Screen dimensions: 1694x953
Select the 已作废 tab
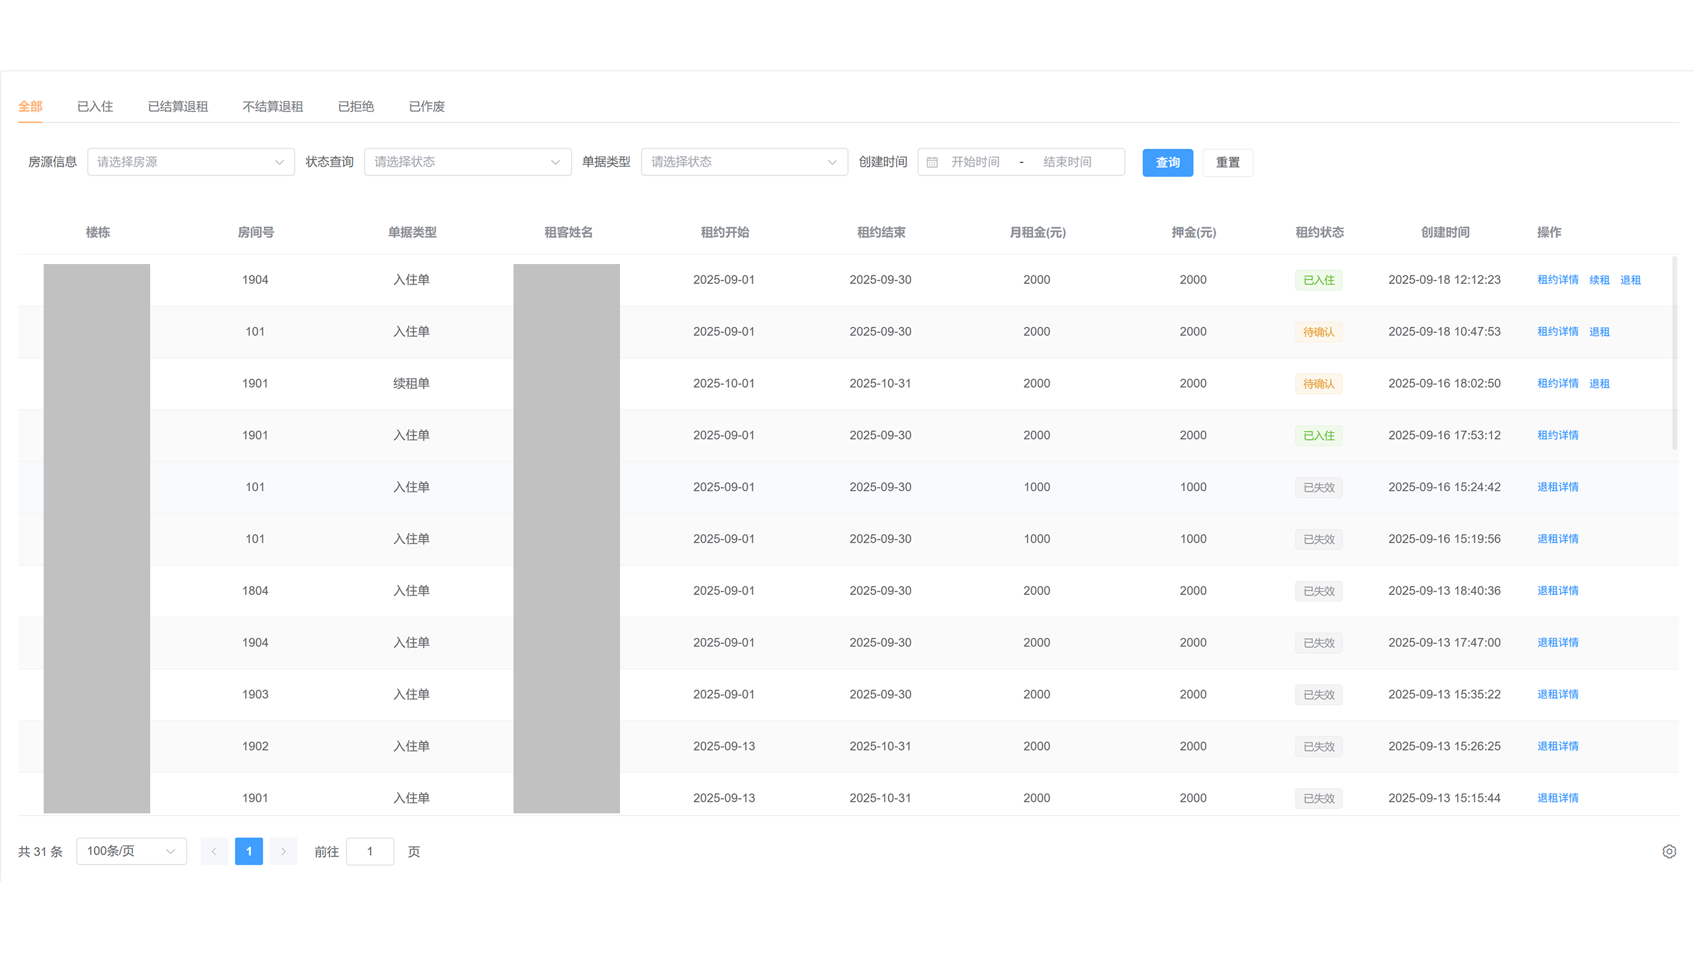pyautogui.click(x=427, y=107)
